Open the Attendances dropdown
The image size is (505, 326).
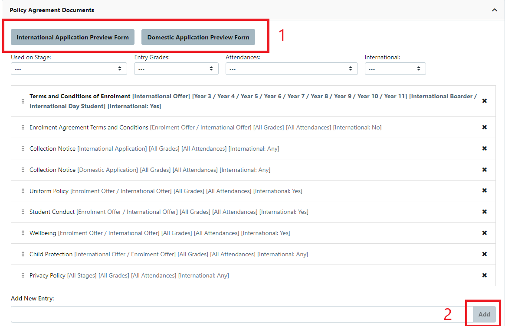pyautogui.click(x=291, y=68)
